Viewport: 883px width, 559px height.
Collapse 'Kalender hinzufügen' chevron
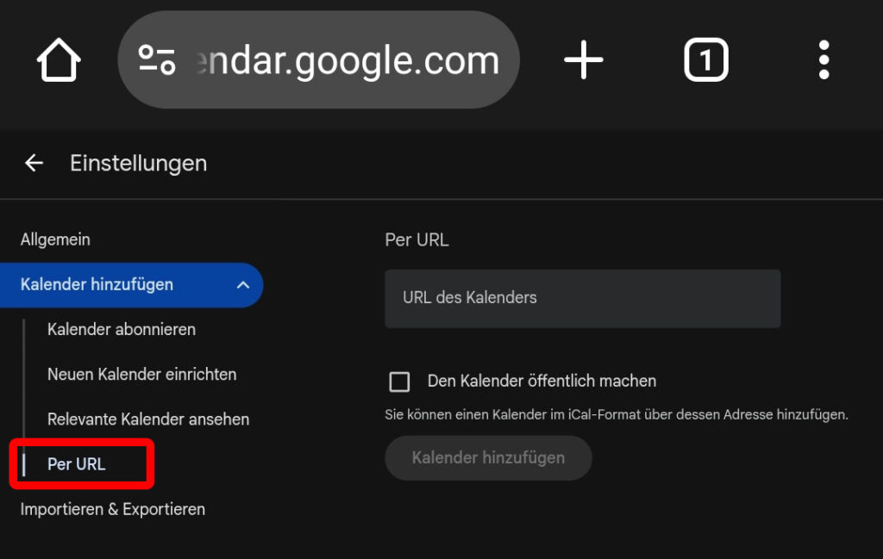coord(242,284)
